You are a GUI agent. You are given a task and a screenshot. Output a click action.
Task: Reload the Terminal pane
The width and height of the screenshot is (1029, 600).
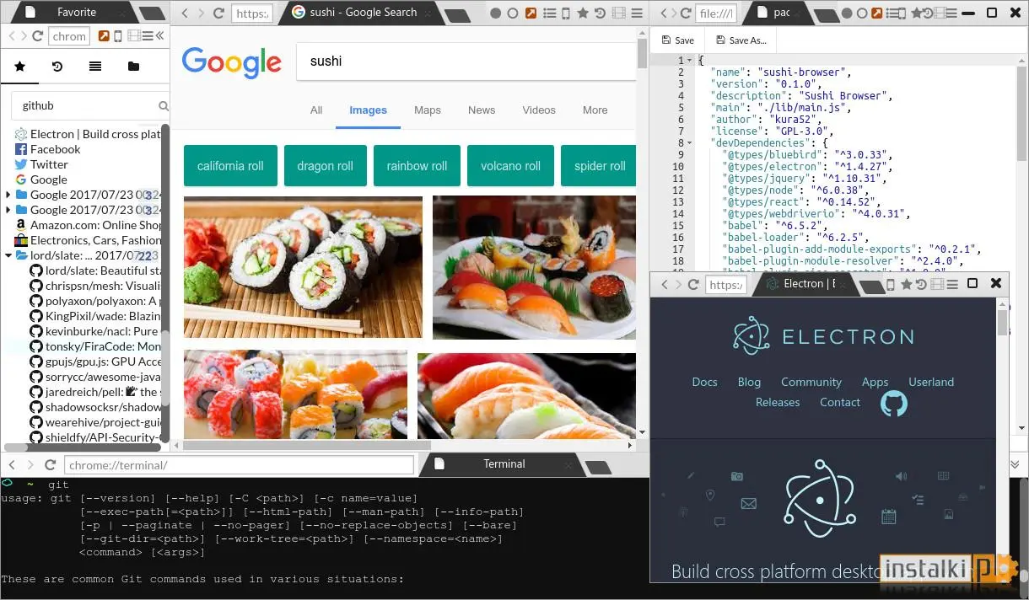pyautogui.click(x=51, y=465)
